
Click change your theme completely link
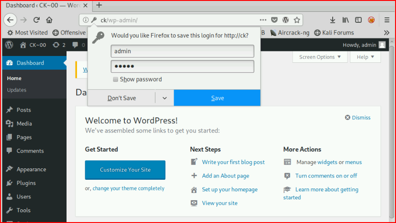(x=129, y=188)
